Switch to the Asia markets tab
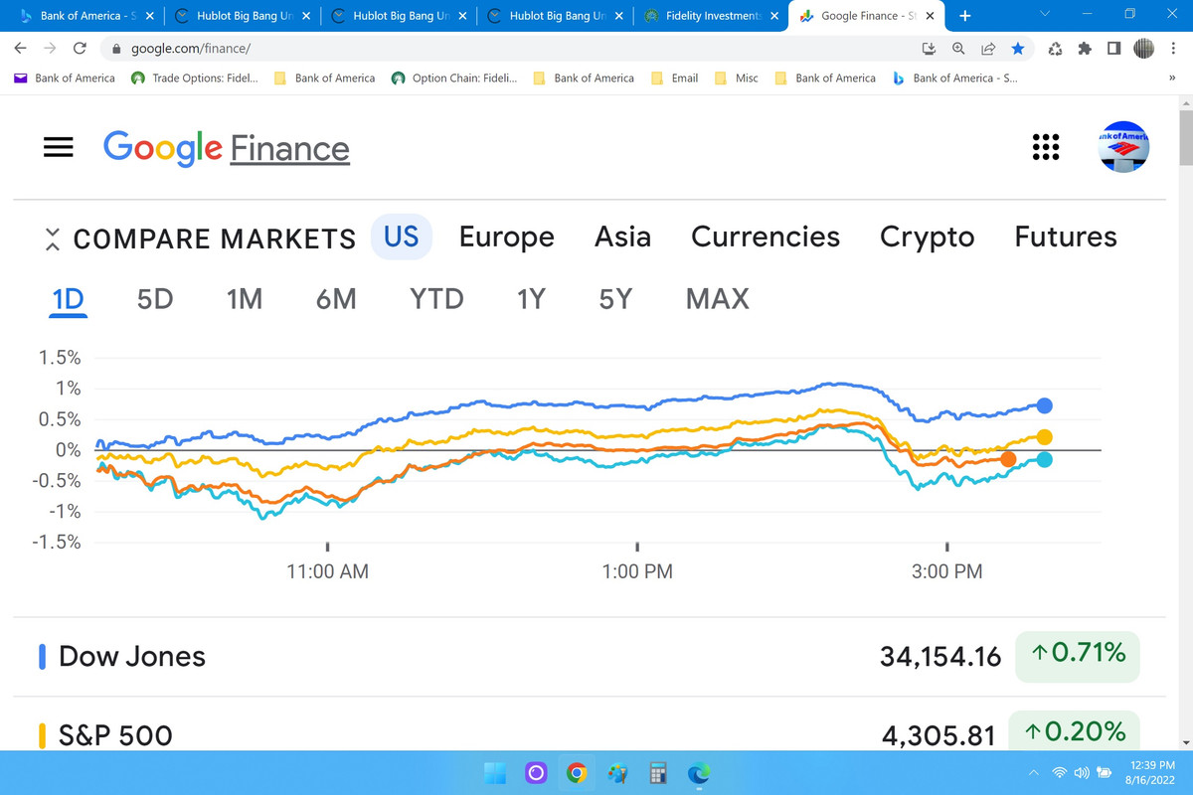This screenshot has height=795, width=1193. [623, 237]
